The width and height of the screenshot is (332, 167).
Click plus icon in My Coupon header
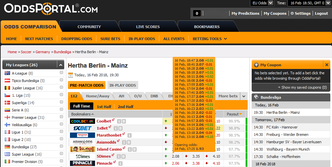[256, 65]
